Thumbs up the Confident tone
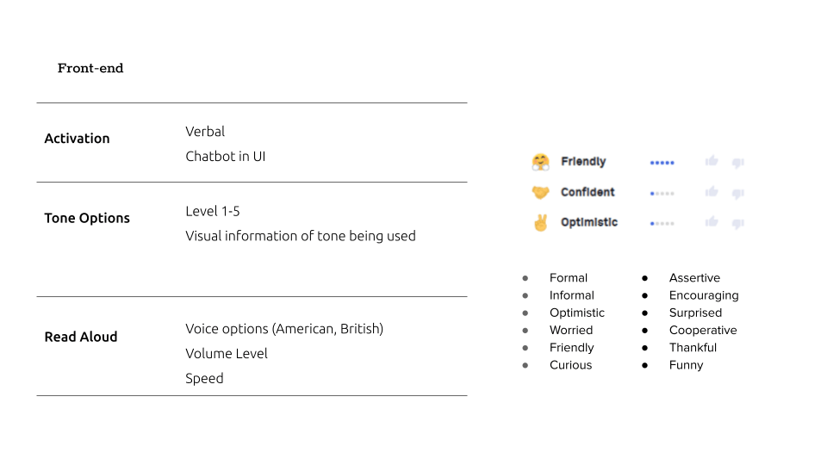Image resolution: width=827 pixels, height=465 pixels. pyautogui.click(x=712, y=191)
